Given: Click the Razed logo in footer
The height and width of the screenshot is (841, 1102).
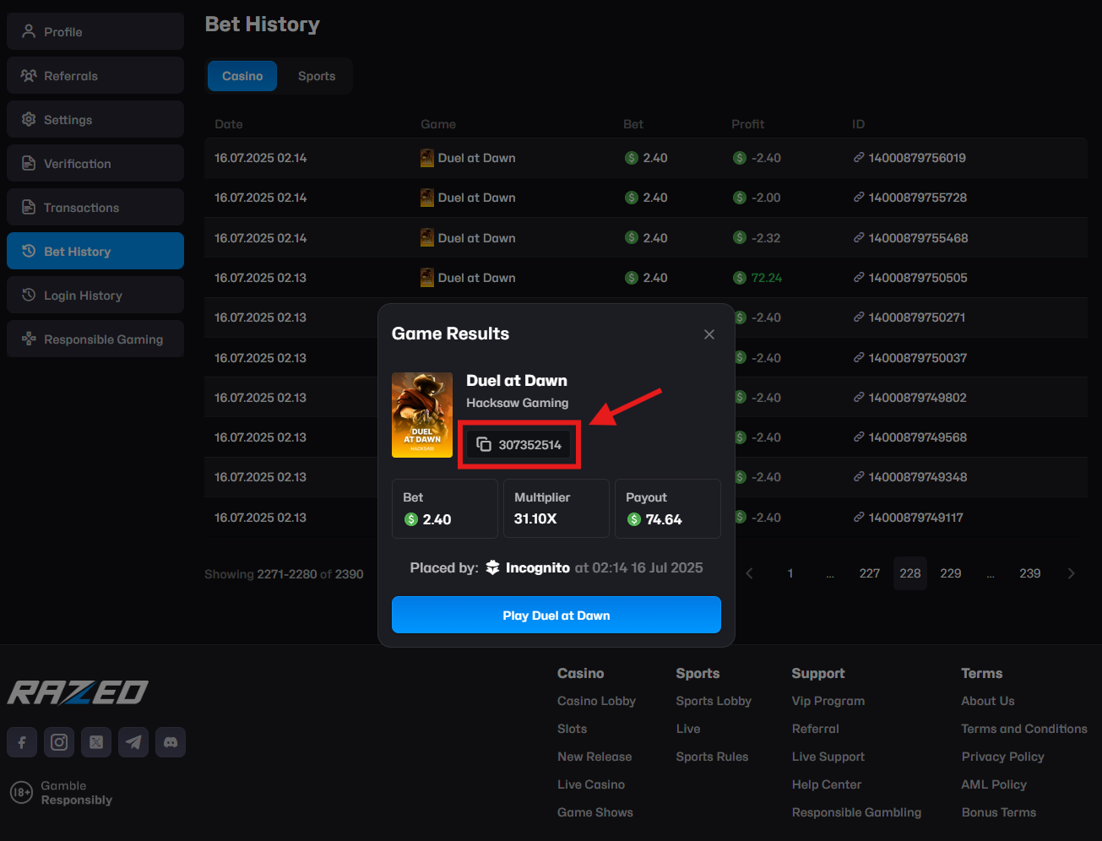Looking at the screenshot, I should tap(78, 693).
